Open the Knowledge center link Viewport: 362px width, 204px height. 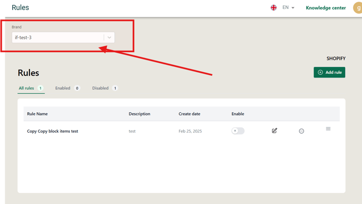[326, 8]
